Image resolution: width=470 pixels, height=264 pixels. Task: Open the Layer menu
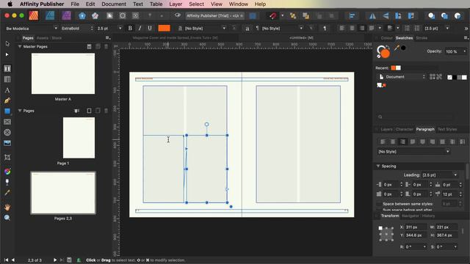176,4
